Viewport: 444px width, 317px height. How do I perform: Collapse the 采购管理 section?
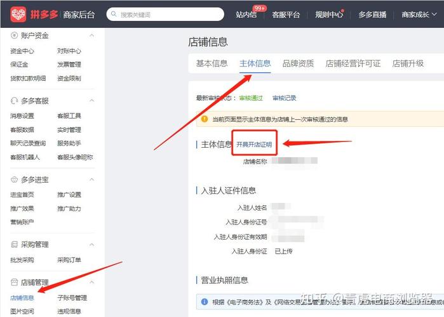91,244
